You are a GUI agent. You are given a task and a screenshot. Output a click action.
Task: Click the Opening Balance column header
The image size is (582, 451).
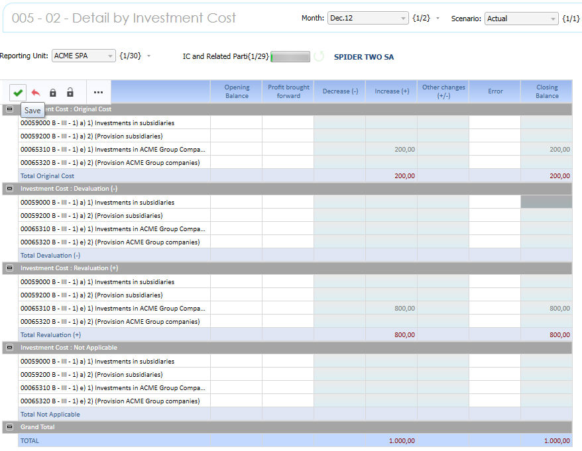(x=237, y=91)
